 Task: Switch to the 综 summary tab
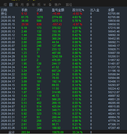[x=5, y=5]
